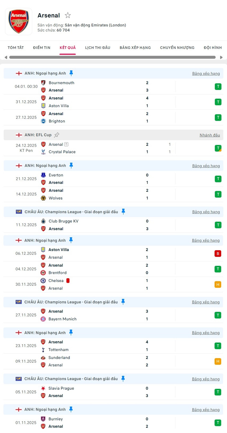Open the Bảng xếp hạng link for Premier League
Viewport: 227px width, 433px height.
(x=206, y=73)
